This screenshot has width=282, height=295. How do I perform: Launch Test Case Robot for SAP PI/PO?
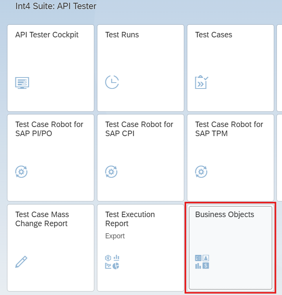(49, 129)
